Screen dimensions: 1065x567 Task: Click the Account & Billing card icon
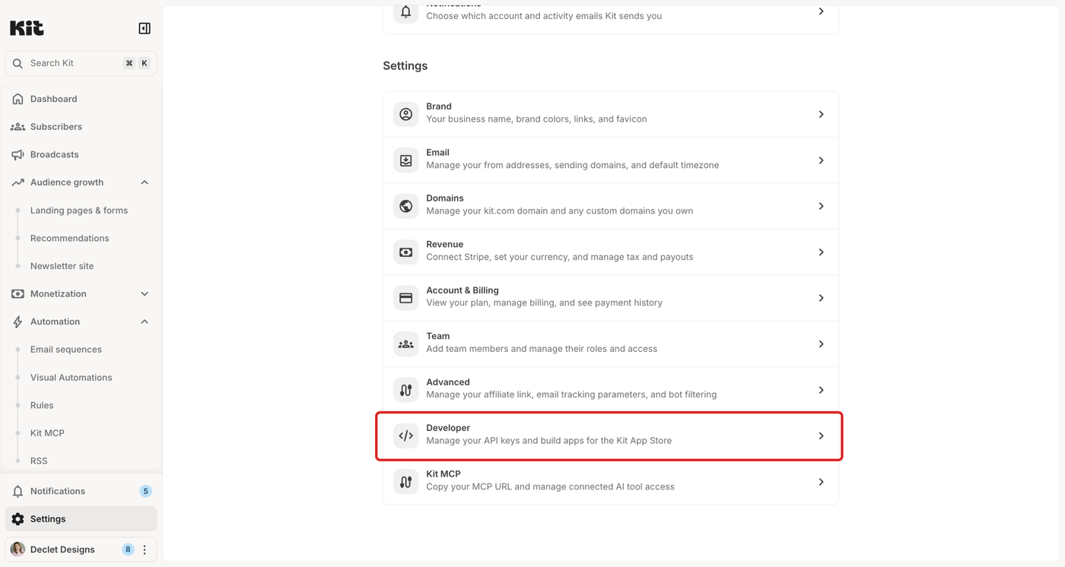(x=405, y=298)
